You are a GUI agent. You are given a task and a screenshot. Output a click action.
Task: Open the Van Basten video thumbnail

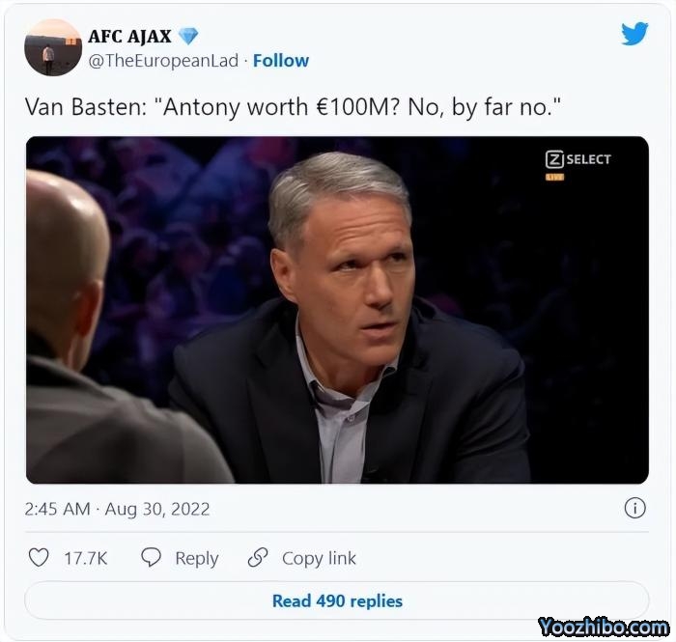(337, 310)
